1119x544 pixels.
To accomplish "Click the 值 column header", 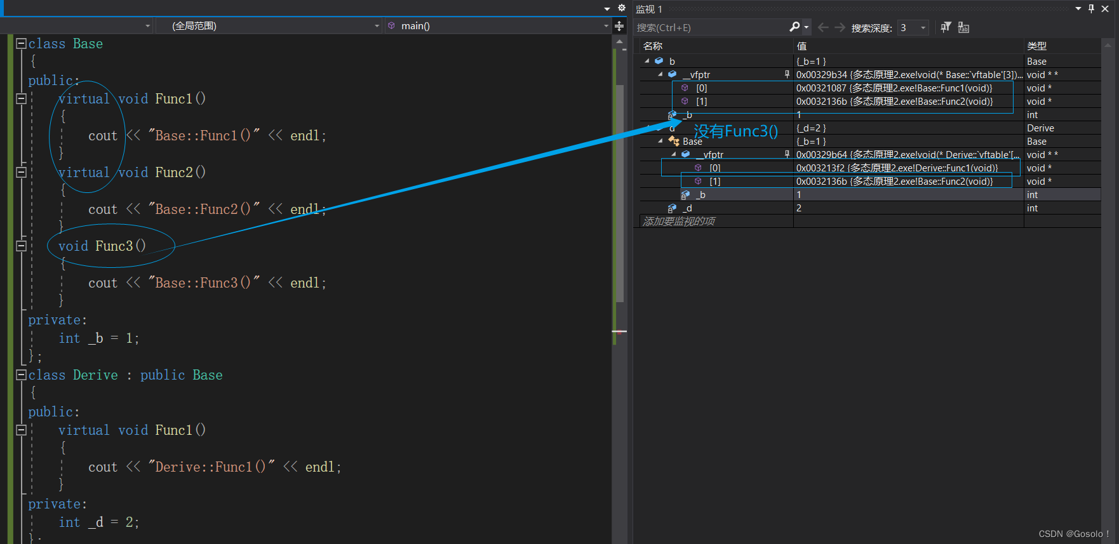I will [x=801, y=46].
